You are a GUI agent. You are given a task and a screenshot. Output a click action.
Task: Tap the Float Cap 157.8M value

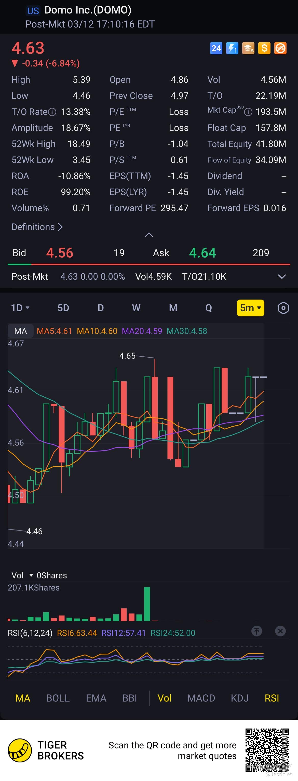pos(271,128)
